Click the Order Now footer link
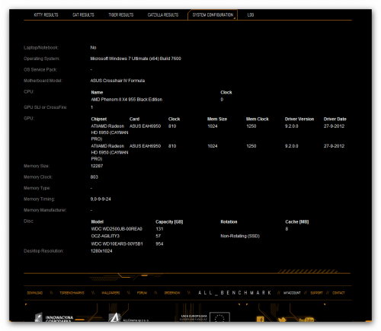This screenshot has height=331, width=381. pyautogui.click(x=172, y=293)
